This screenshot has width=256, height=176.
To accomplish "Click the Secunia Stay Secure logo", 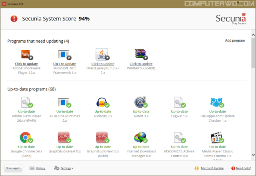I will tap(231, 19).
